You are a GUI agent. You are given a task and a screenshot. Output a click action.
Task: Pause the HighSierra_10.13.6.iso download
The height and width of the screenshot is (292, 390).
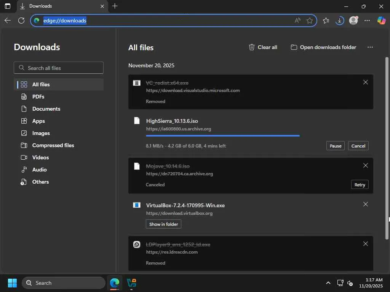(x=335, y=146)
